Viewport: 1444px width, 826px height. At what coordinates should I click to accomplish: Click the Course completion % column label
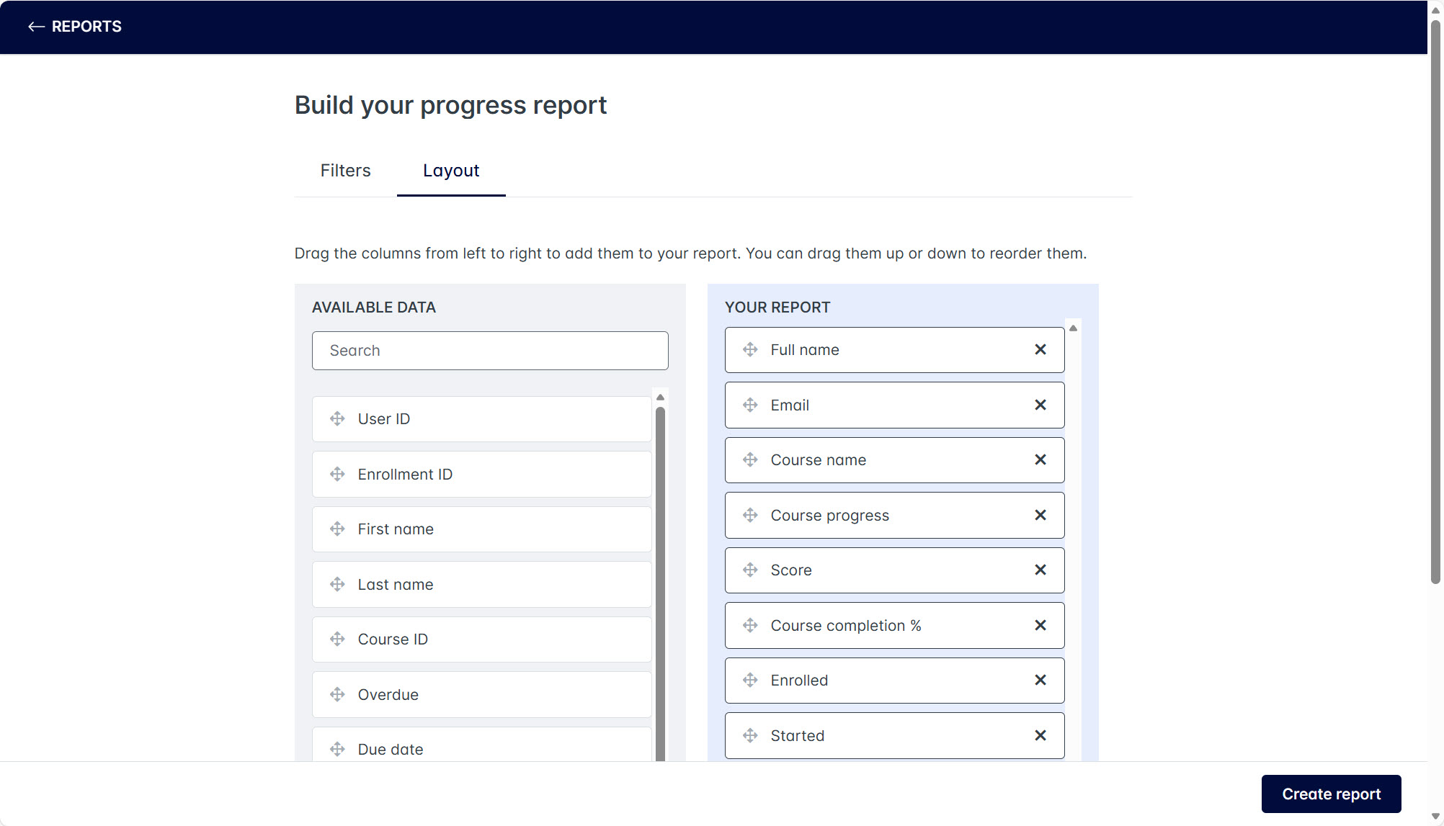click(846, 626)
